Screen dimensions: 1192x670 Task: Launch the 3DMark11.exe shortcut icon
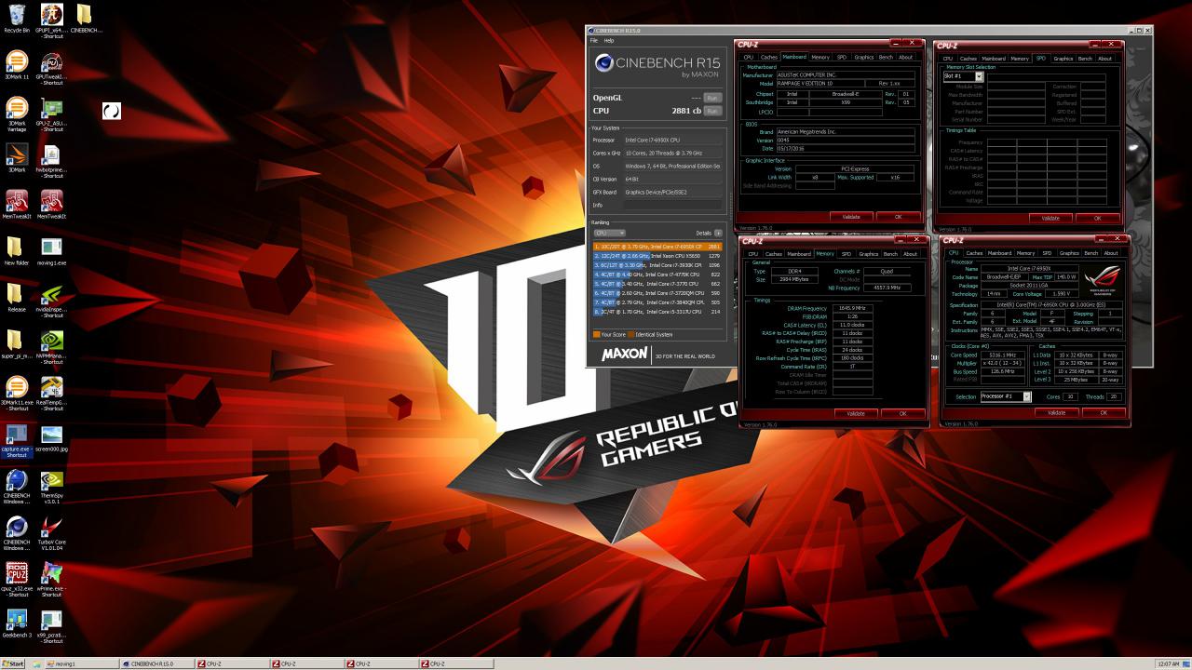pos(17,393)
